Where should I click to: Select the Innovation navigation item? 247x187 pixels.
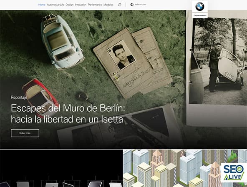click(x=81, y=5)
